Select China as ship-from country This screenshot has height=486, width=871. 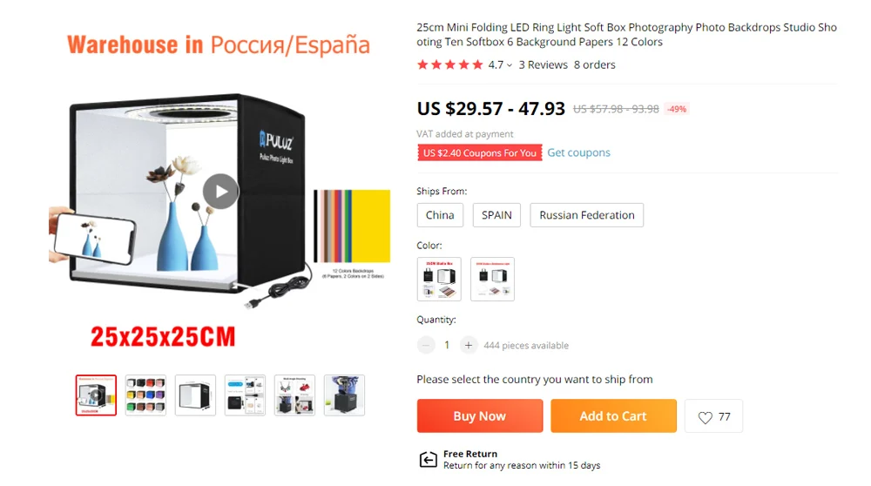click(x=440, y=215)
